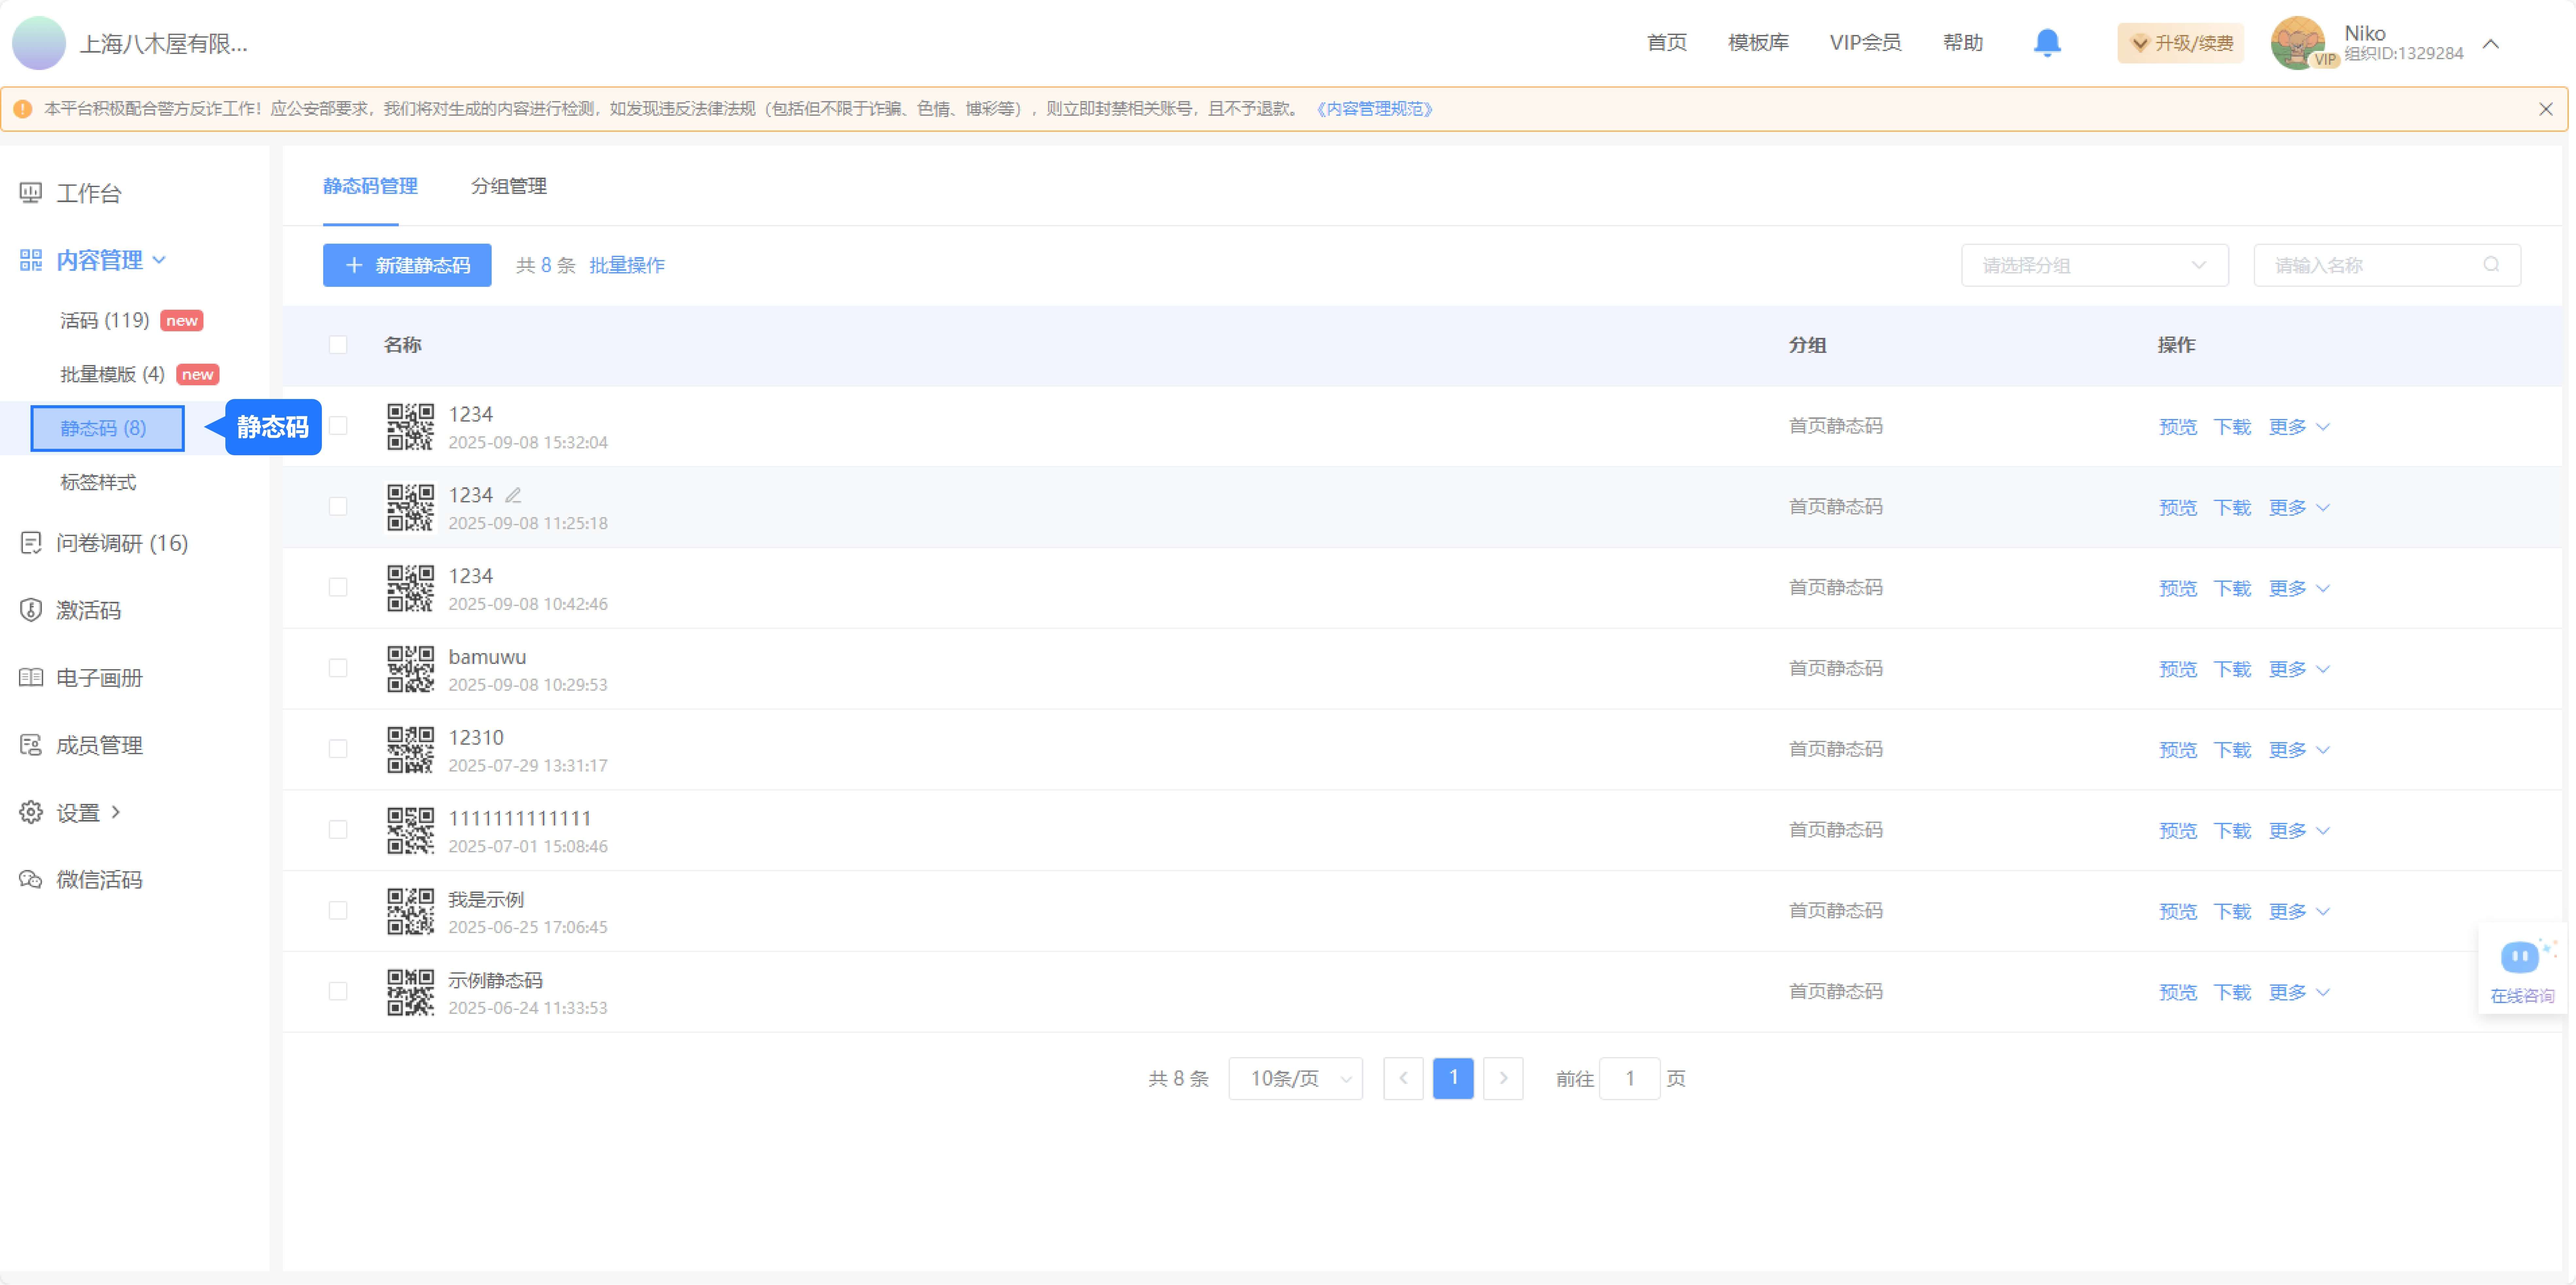This screenshot has height=1285, width=2576.
Task: Close the orange warning banner
Action: pos(2545,109)
